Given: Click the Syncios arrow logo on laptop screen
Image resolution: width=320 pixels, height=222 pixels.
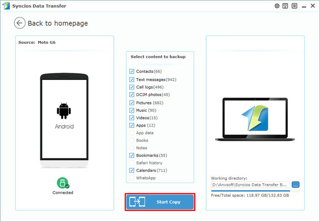Looking at the screenshot, I should 255,118.
